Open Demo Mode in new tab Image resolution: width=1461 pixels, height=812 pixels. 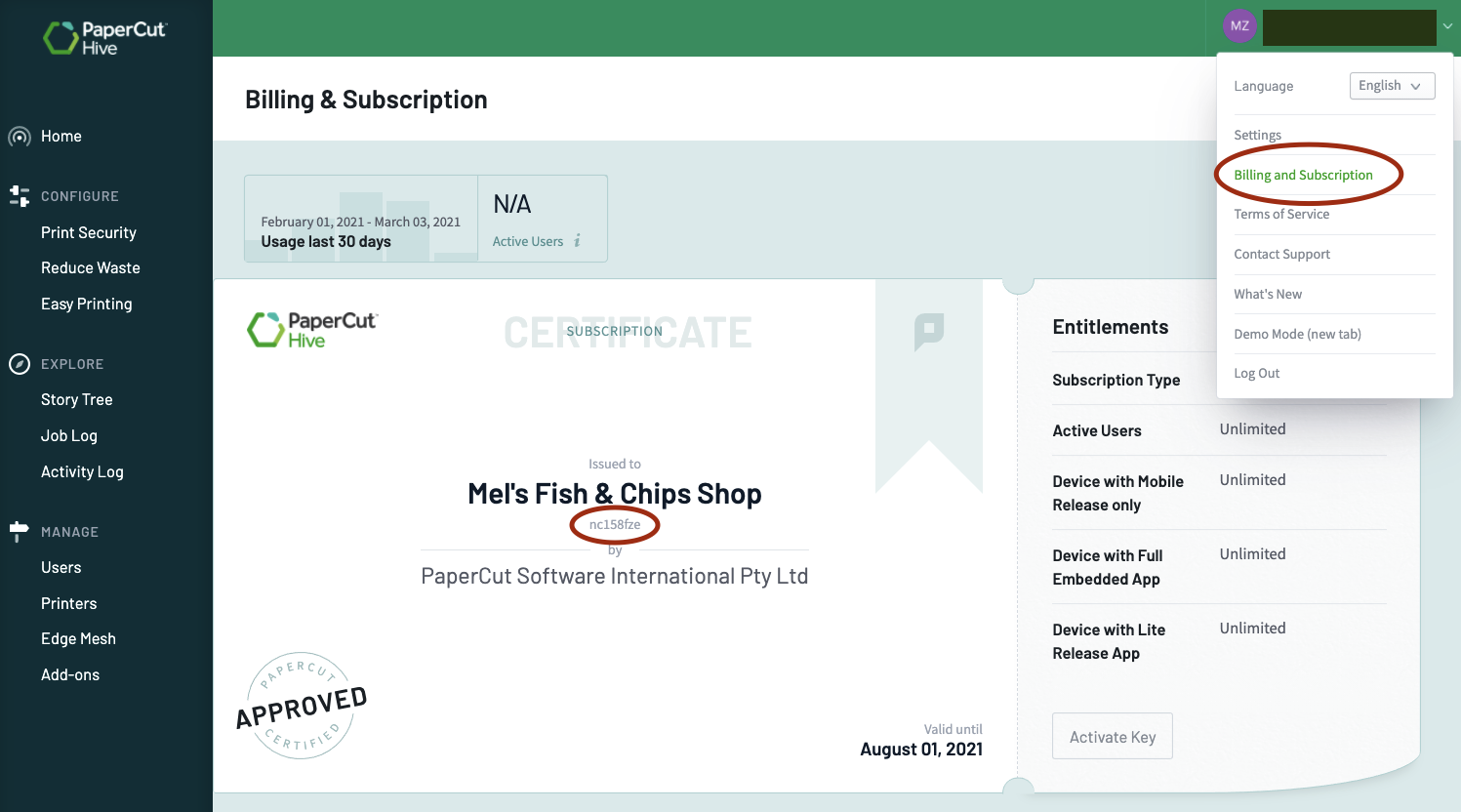(1297, 334)
